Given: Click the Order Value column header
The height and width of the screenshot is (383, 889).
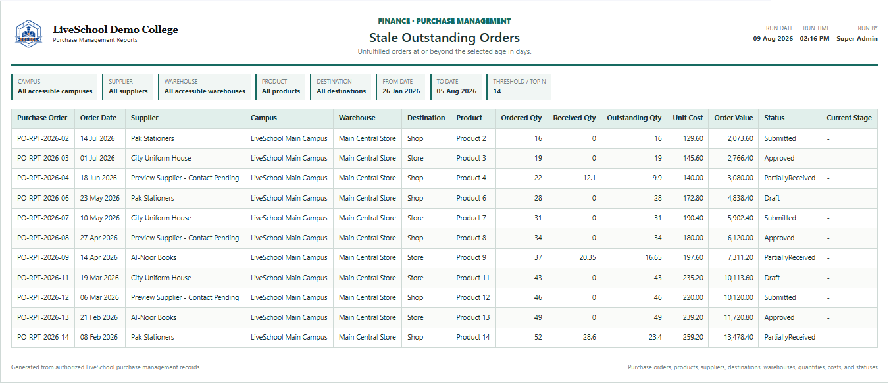Looking at the screenshot, I should click(733, 118).
